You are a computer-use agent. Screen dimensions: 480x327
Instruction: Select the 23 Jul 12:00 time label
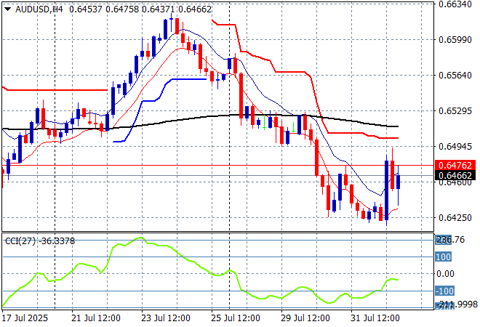tap(166, 318)
